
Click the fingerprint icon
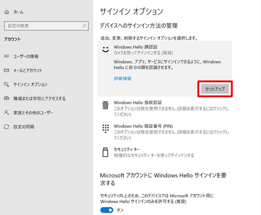pyautogui.click(x=106, y=105)
